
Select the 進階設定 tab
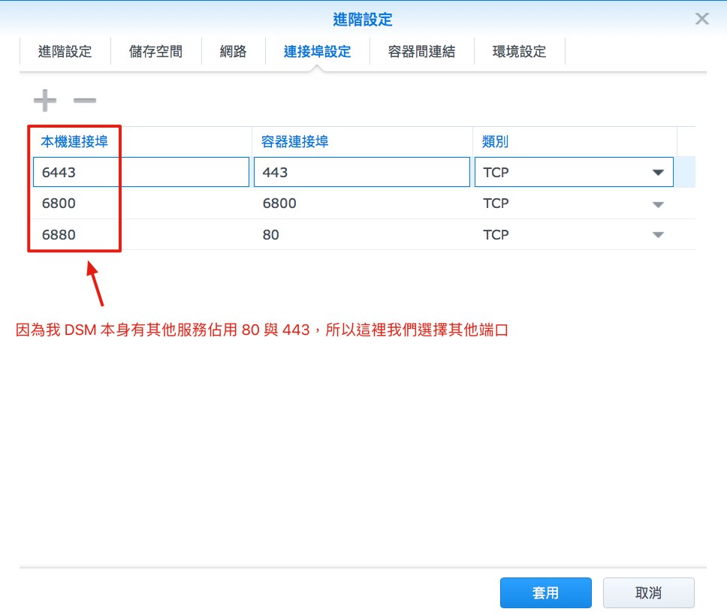click(x=65, y=51)
